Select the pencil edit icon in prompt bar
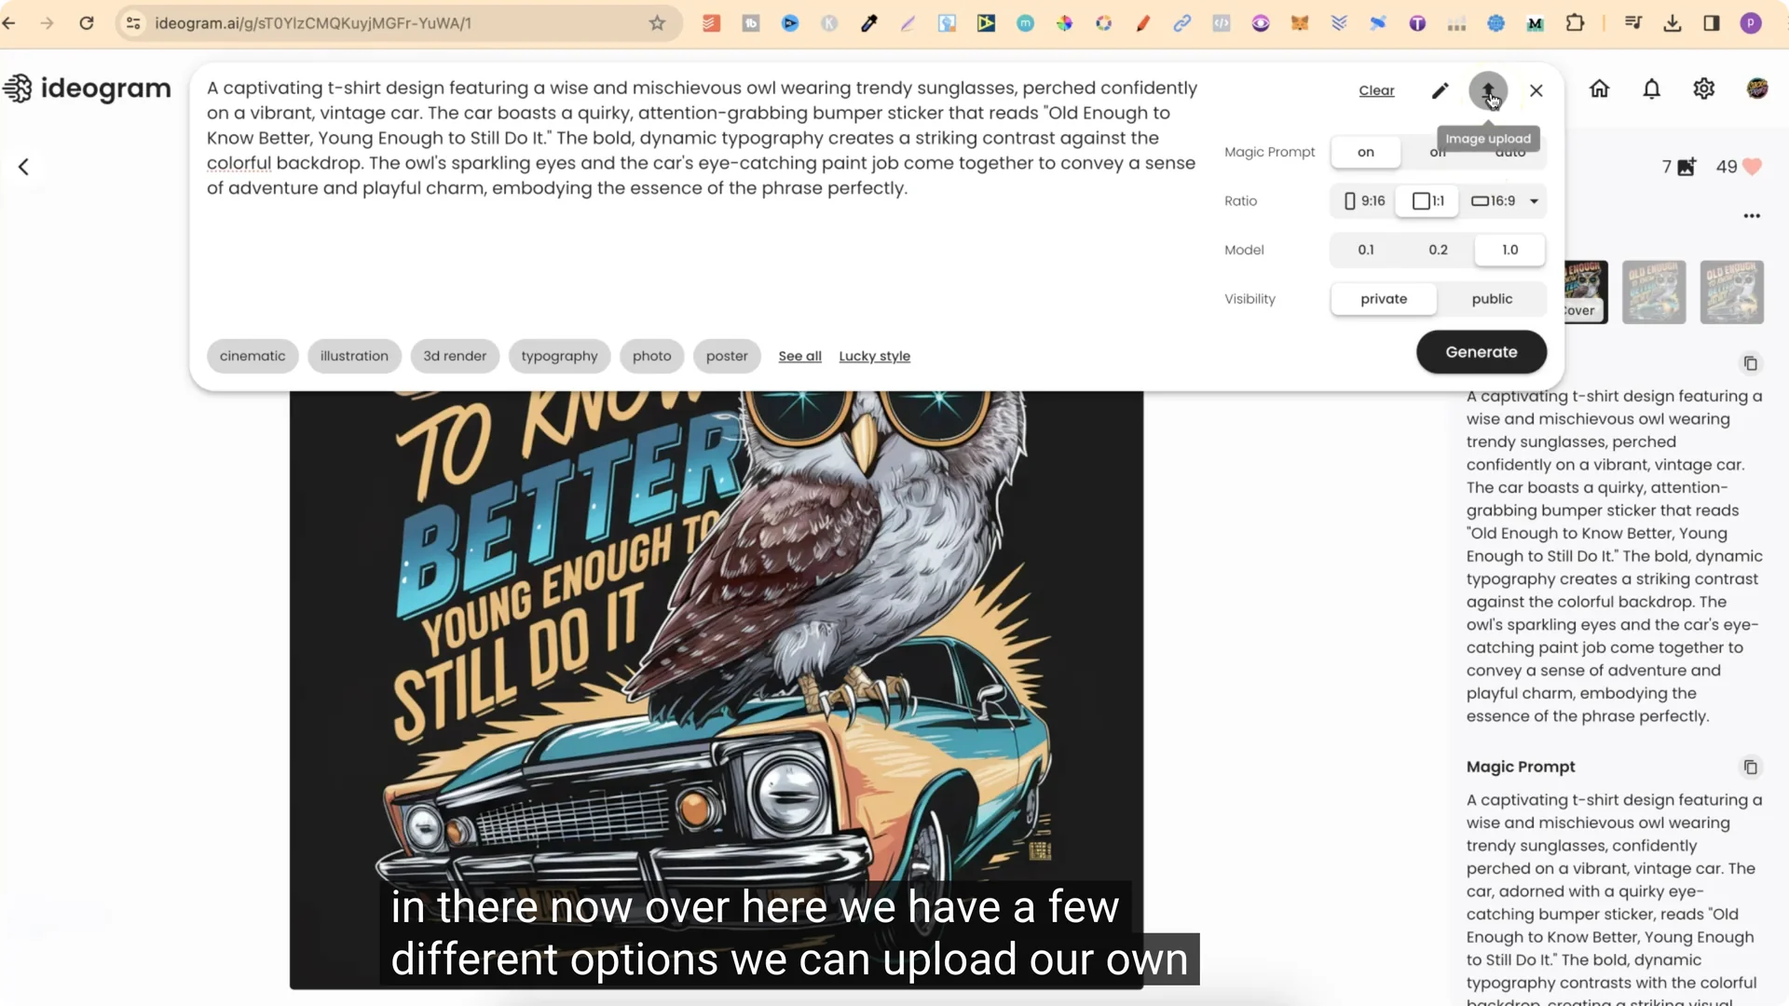1789x1006 pixels. 1440,90
